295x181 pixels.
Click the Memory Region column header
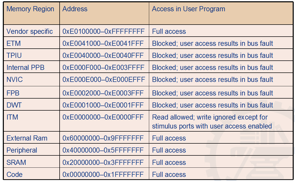point(30,9)
